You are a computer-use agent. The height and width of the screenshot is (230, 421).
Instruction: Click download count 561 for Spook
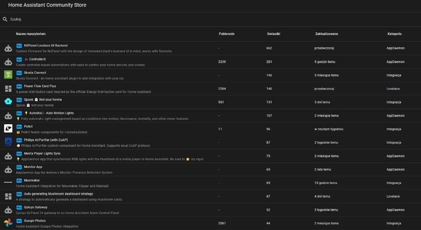coord(221,102)
